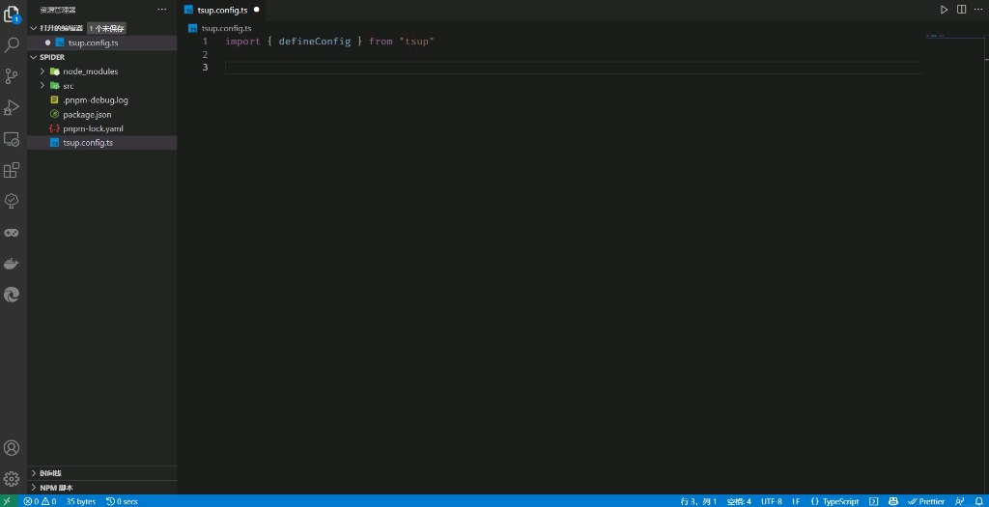
Task: Open package.json in the file tree
Action: tap(87, 115)
